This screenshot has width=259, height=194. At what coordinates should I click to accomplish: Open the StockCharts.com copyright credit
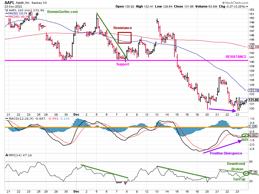[235, 3]
